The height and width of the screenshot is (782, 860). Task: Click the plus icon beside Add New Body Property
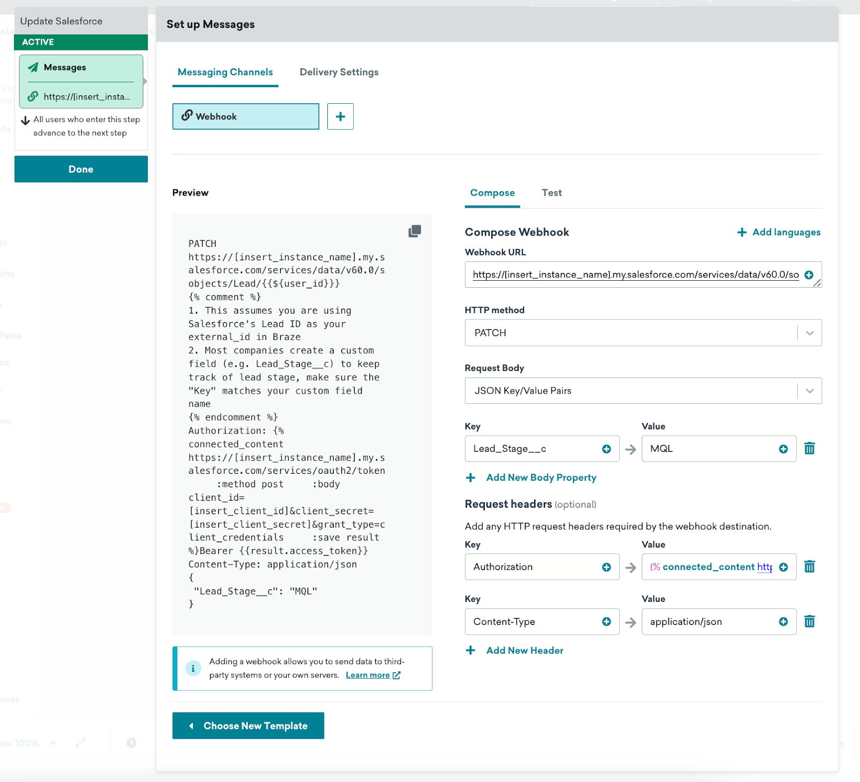470,478
